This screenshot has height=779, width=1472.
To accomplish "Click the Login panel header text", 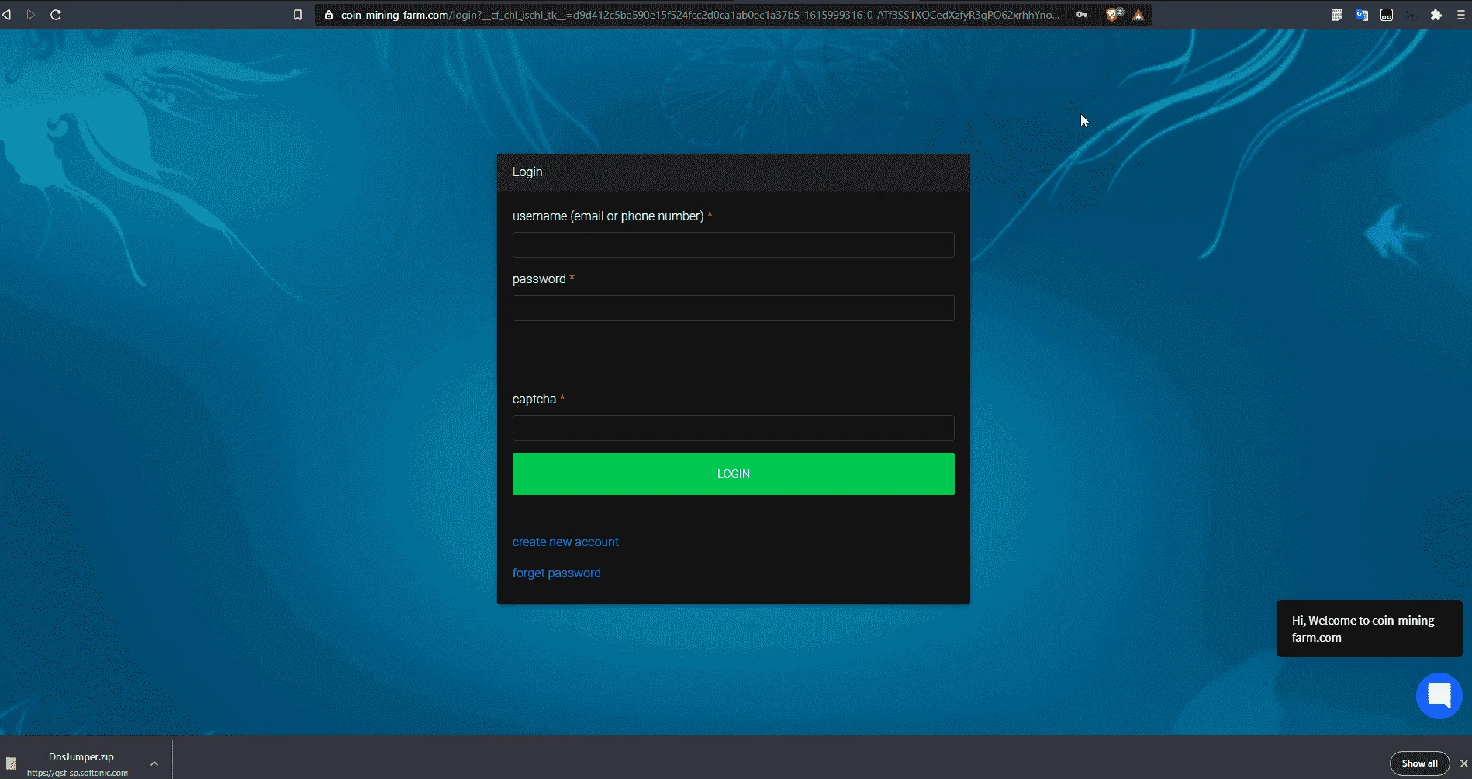I will (527, 171).
